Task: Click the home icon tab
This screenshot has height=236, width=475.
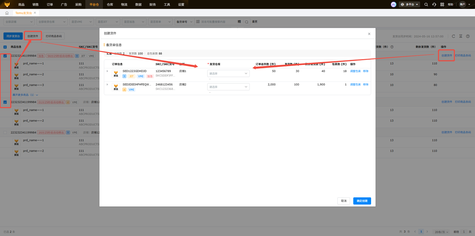Action: click(7, 13)
